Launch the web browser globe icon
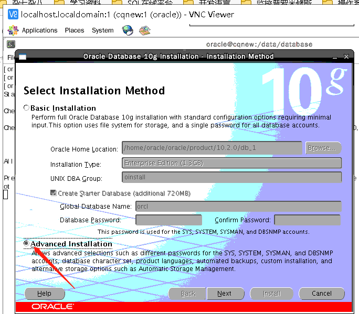 pos(128,30)
